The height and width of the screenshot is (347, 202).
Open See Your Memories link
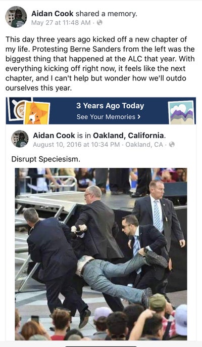click(108, 117)
